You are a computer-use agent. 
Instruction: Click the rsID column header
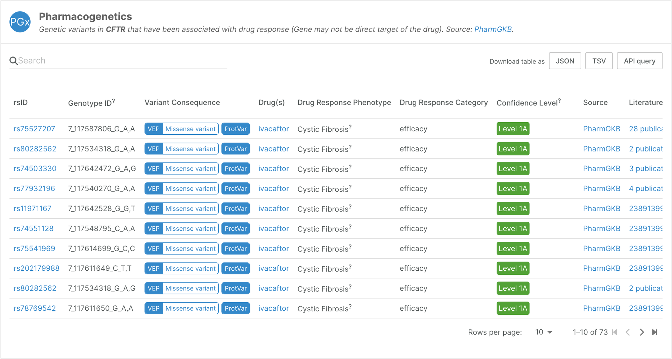tap(20, 102)
